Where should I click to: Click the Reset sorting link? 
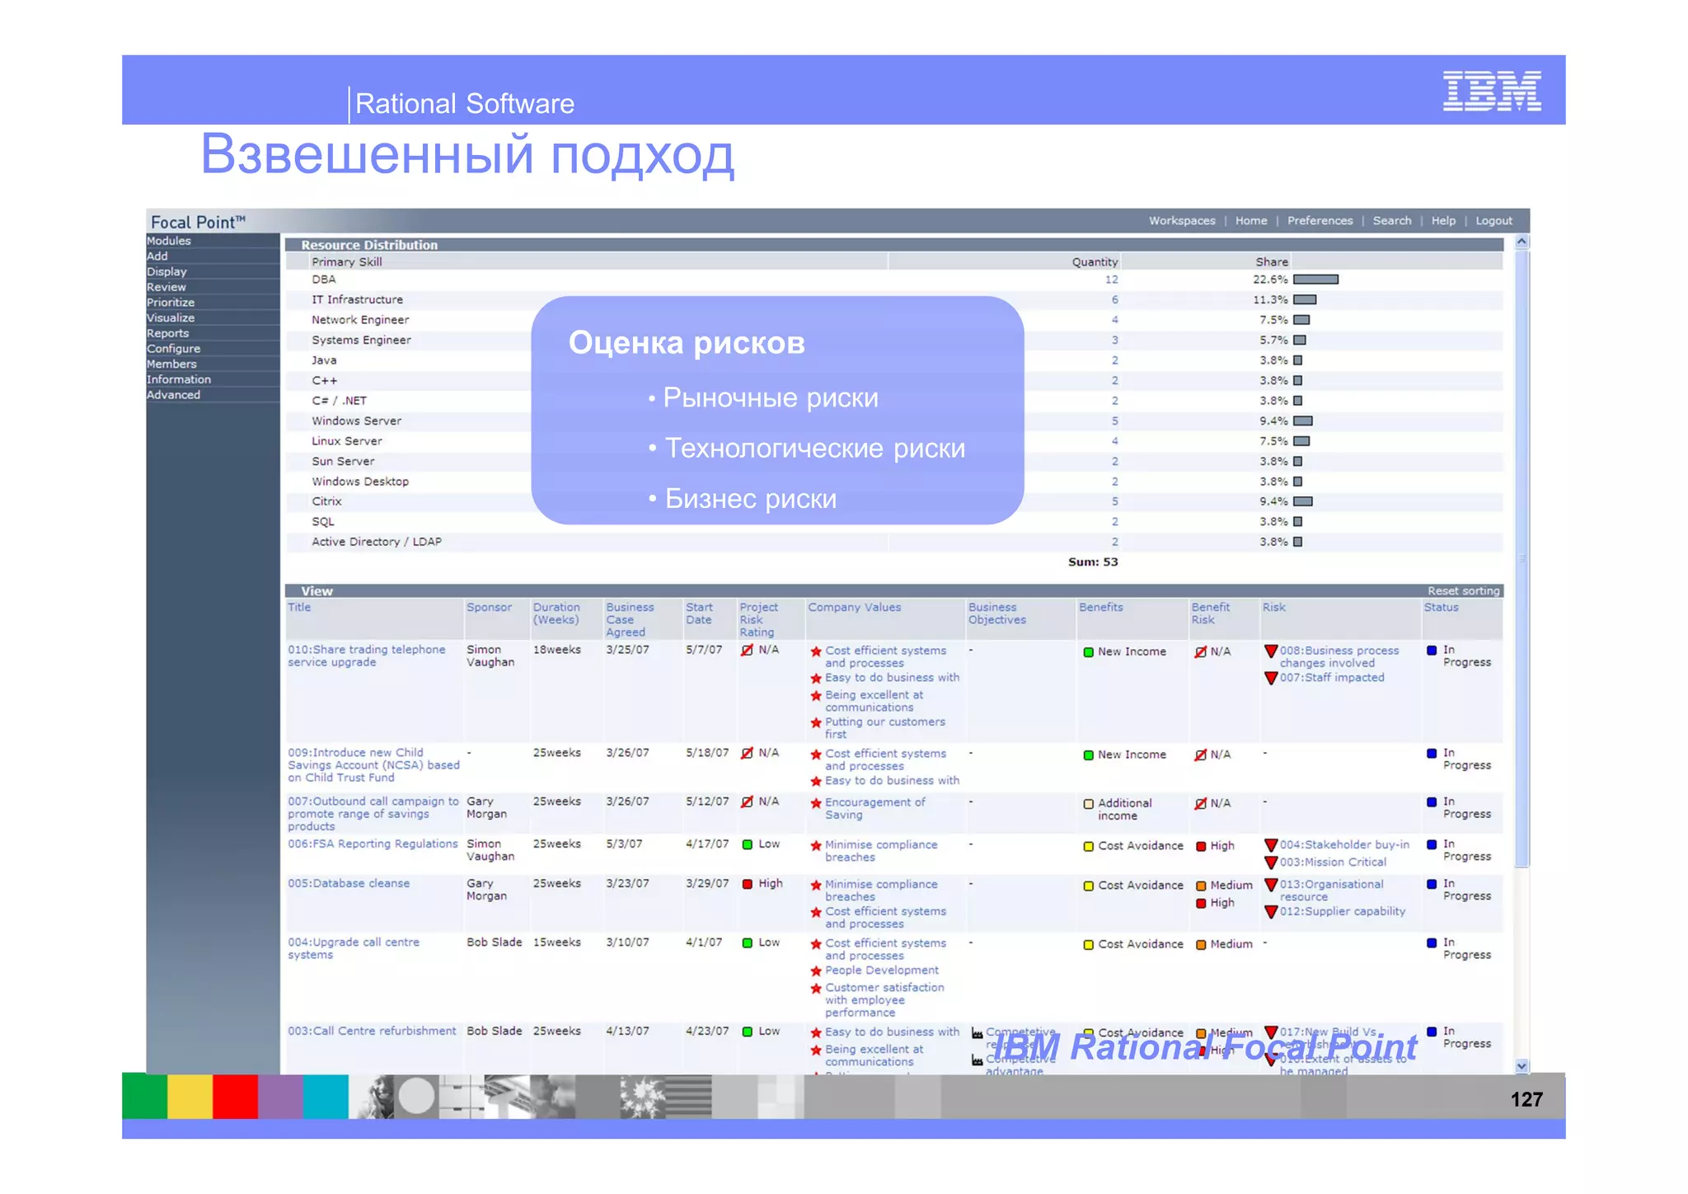tap(1463, 591)
